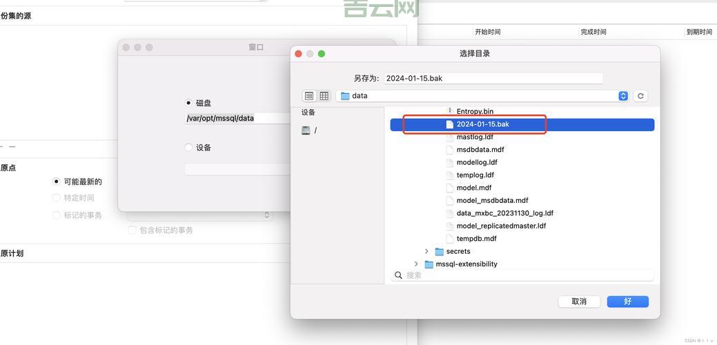717x345 pixels.
Task: Select data_mxbc_20231130_log.ldf file name
Action: [x=505, y=213]
